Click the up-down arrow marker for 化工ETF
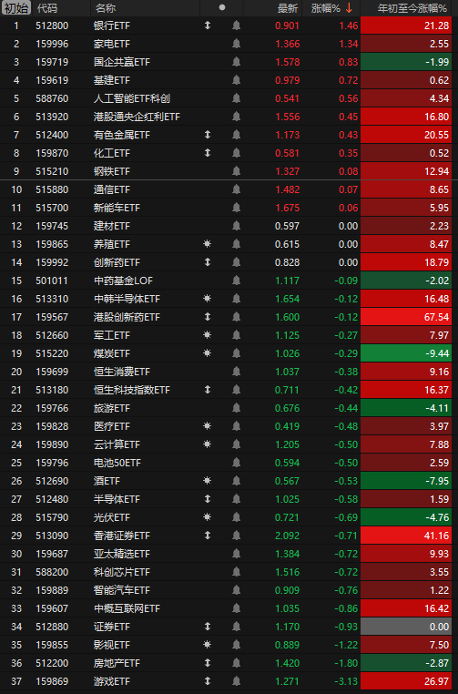Viewport: 458px width, 694px height. coord(207,153)
